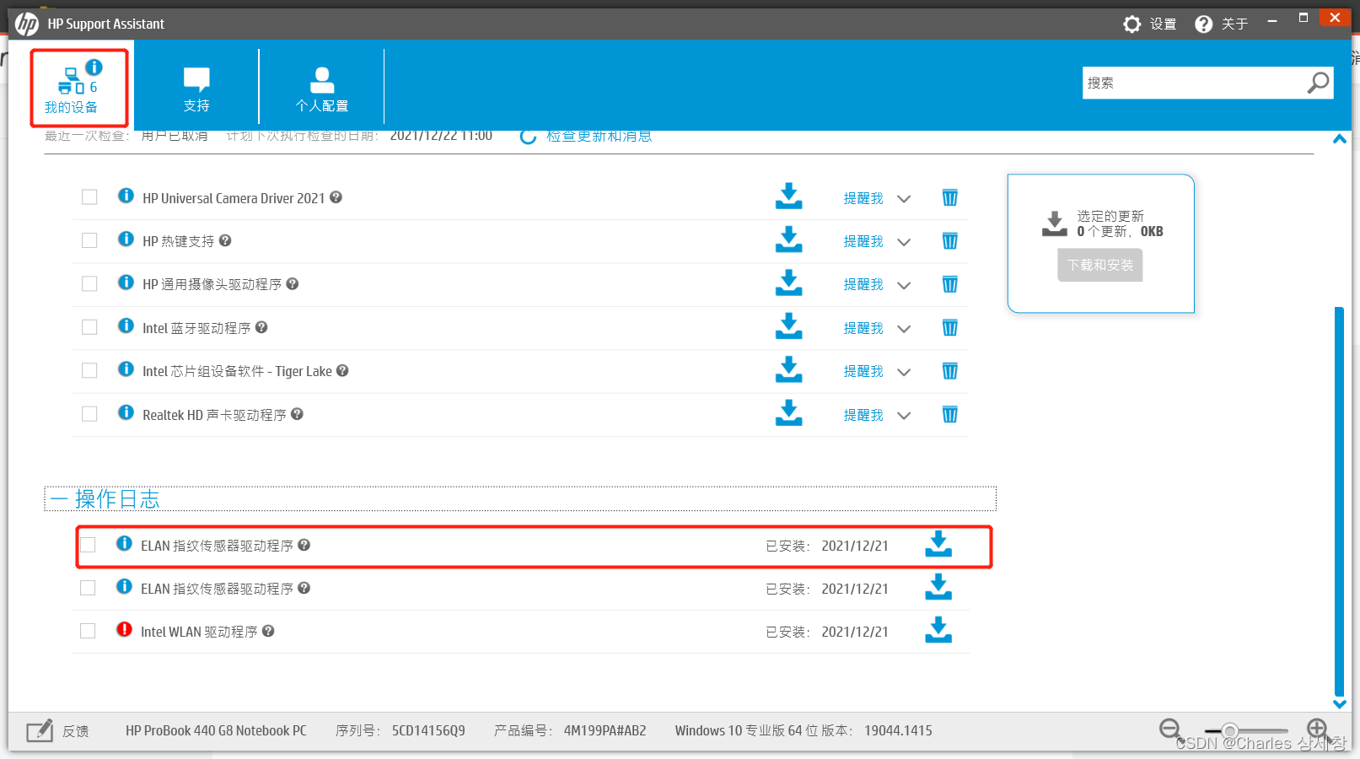Check Realtek HD 声卡驱动程序 checkbox
Image resolution: width=1360 pixels, height=759 pixels.
[x=89, y=414]
